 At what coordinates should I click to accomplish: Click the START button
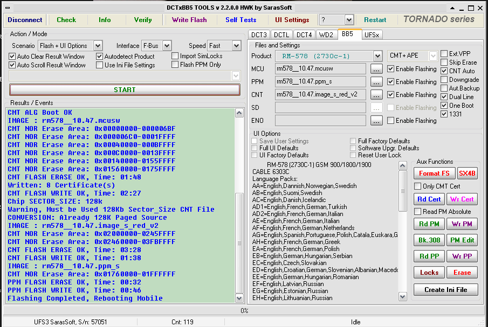[125, 90]
